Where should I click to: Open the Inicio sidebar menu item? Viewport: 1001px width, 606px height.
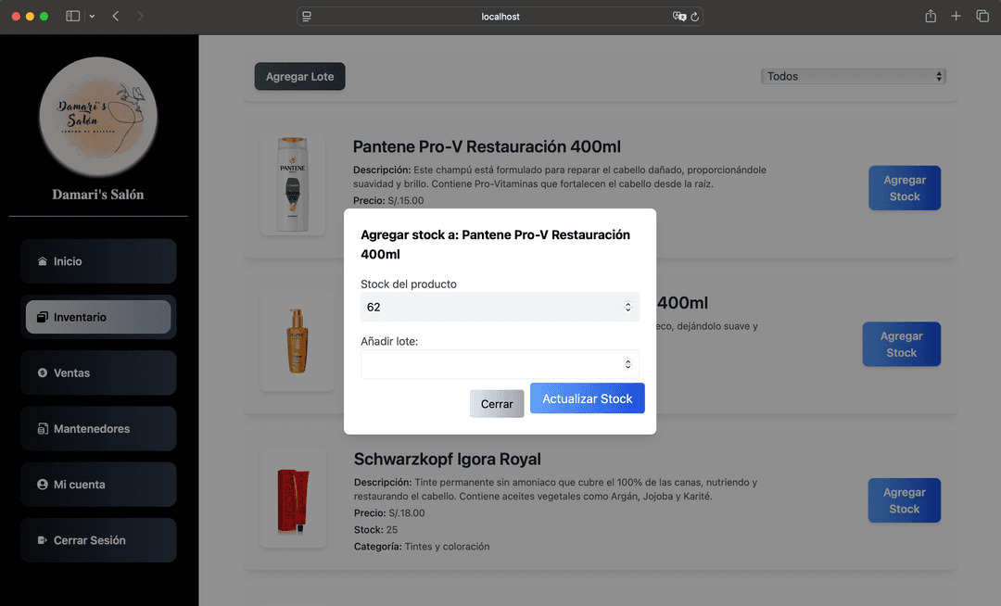click(98, 261)
